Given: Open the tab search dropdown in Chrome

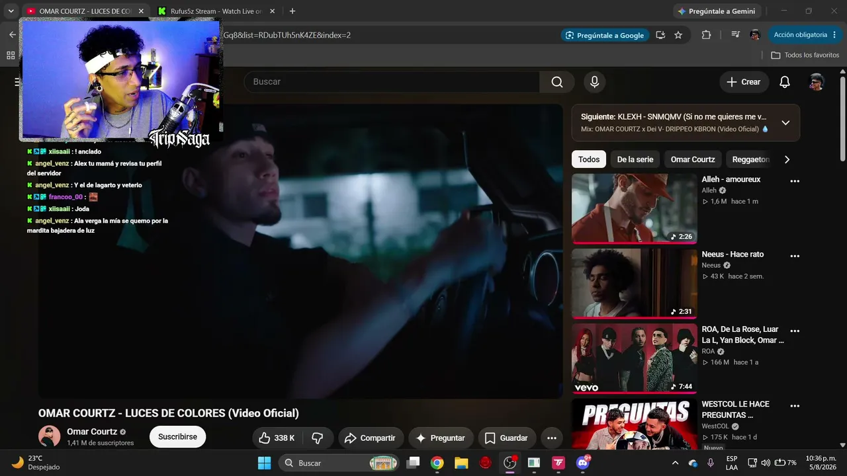Looking at the screenshot, I should 11,11.
